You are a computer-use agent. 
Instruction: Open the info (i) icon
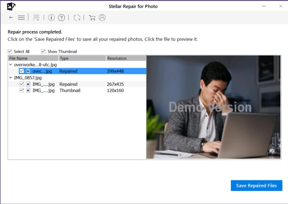point(51,18)
